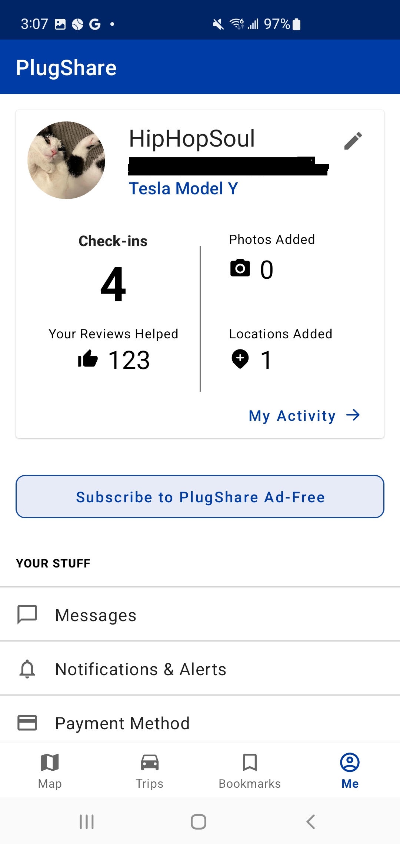
Task: Tap the bell icon for notifications
Action: point(27,669)
